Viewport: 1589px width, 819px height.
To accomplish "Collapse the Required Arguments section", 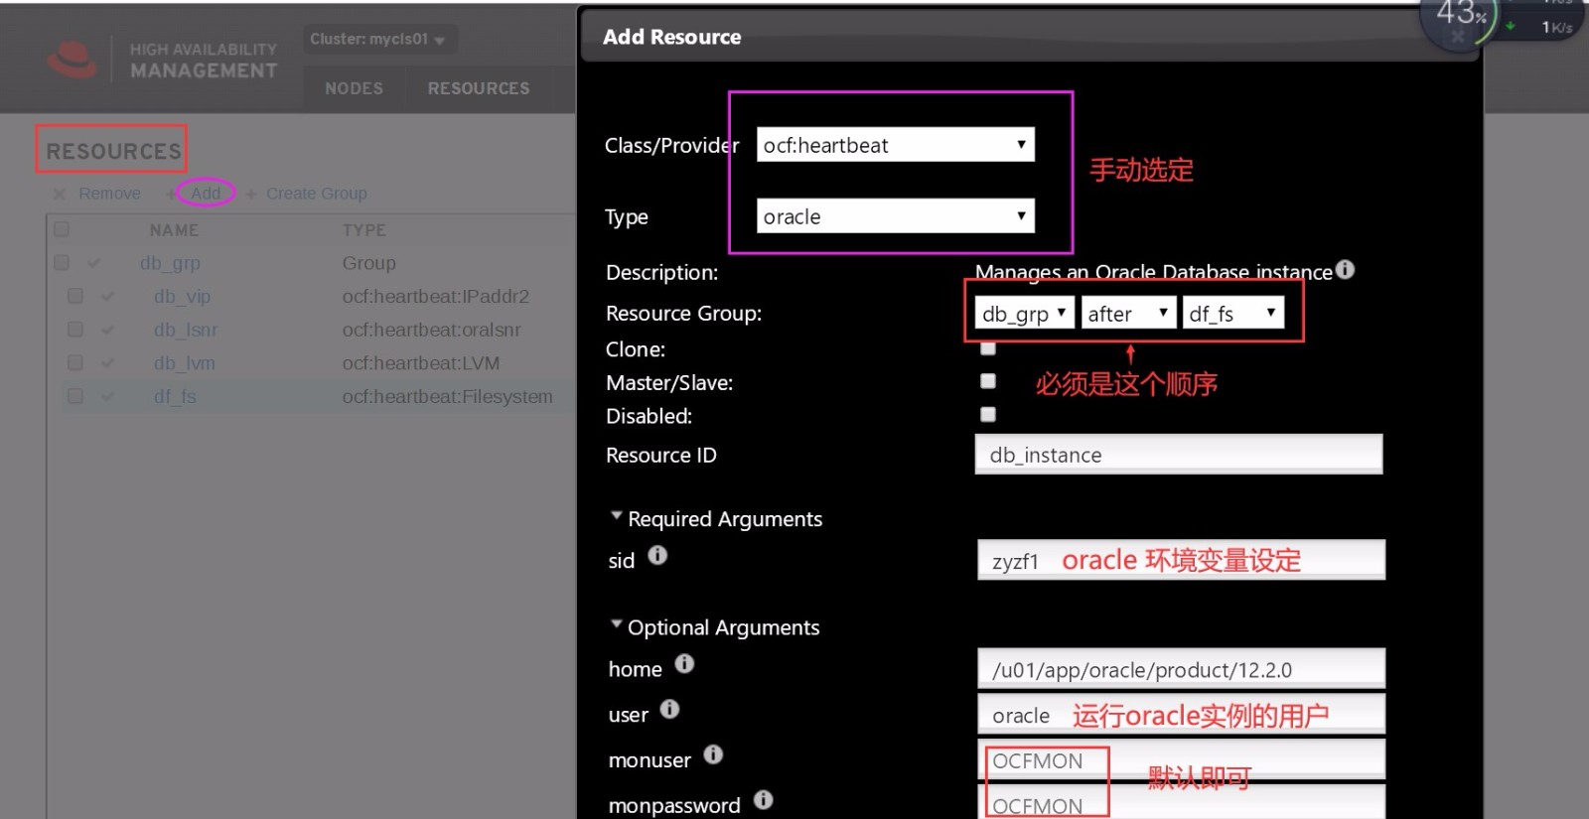I will (x=617, y=517).
